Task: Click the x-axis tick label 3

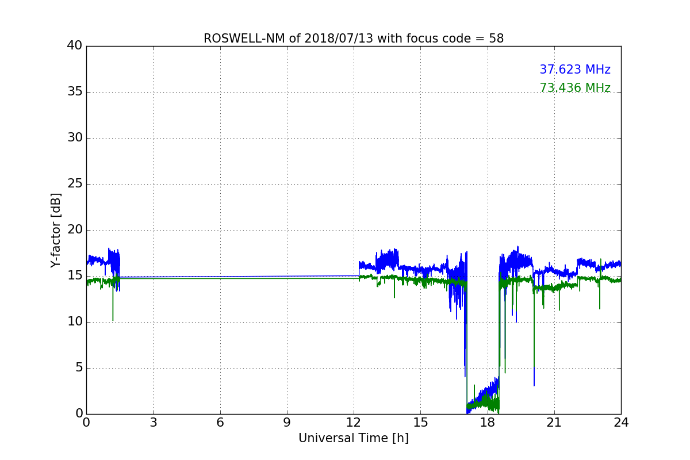Action: point(153,423)
